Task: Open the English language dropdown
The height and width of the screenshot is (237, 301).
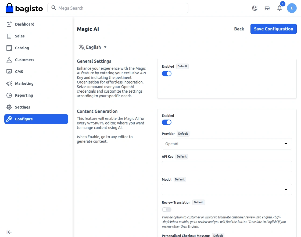Action: point(93,47)
